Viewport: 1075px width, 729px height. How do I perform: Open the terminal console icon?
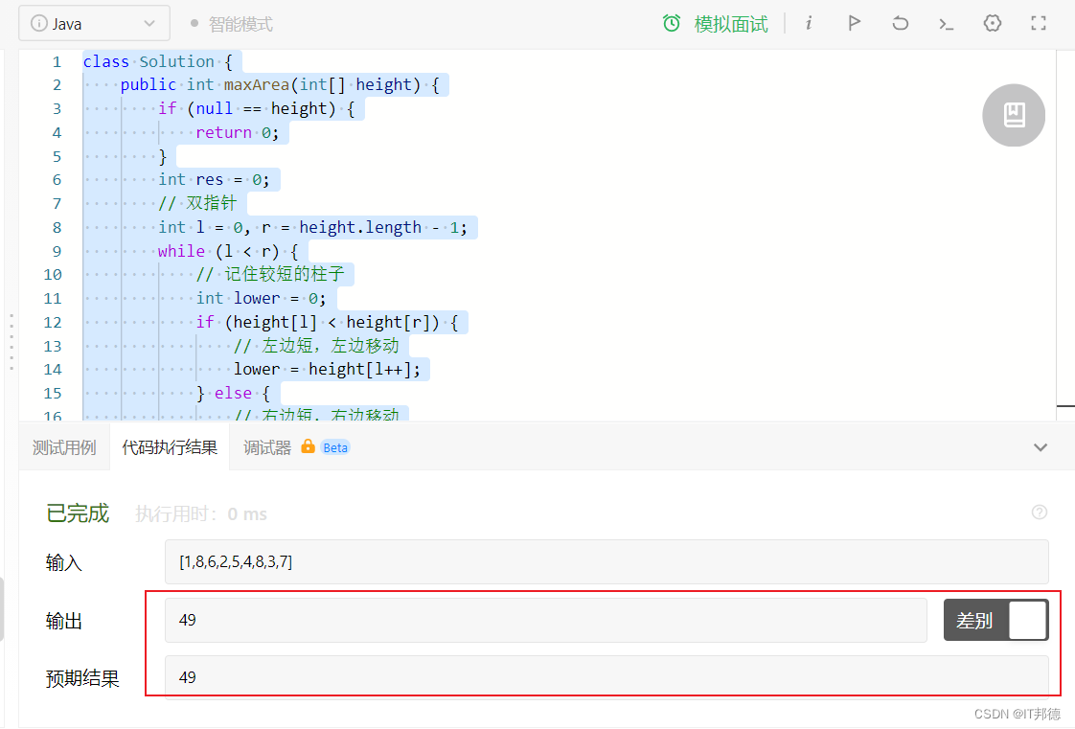pos(946,25)
